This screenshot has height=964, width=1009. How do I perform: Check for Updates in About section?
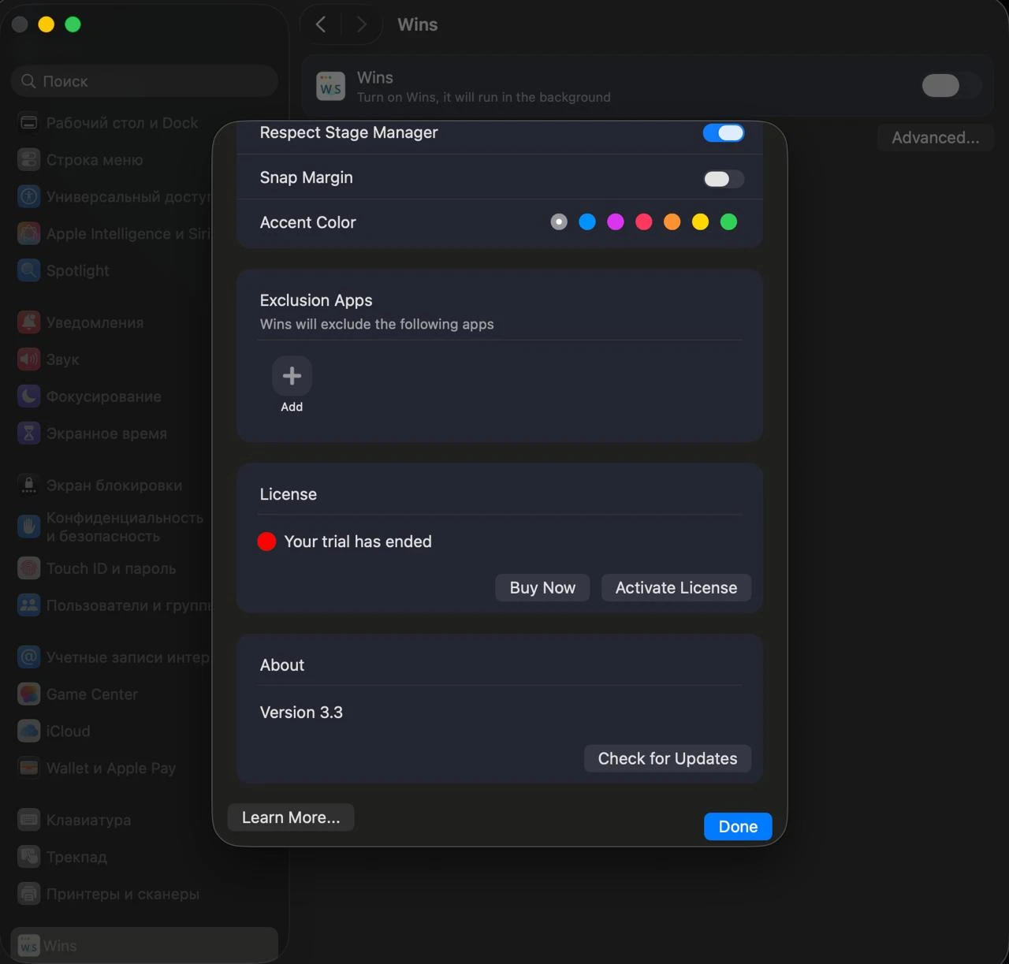tap(668, 759)
